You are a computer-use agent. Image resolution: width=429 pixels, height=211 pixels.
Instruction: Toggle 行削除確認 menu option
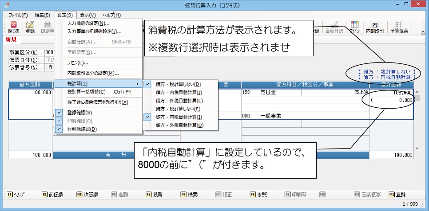pos(82,129)
